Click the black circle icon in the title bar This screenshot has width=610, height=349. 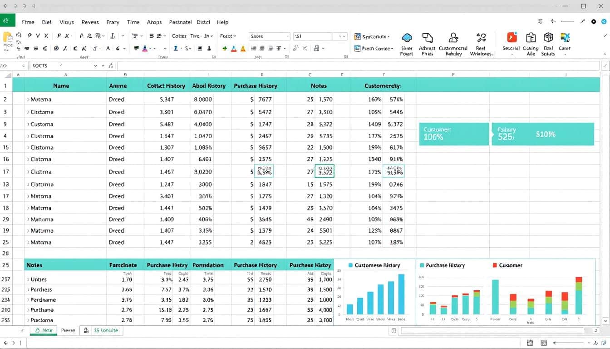click(594, 21)
